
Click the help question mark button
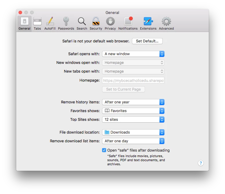pyautogui.click(x=201, y=163)
